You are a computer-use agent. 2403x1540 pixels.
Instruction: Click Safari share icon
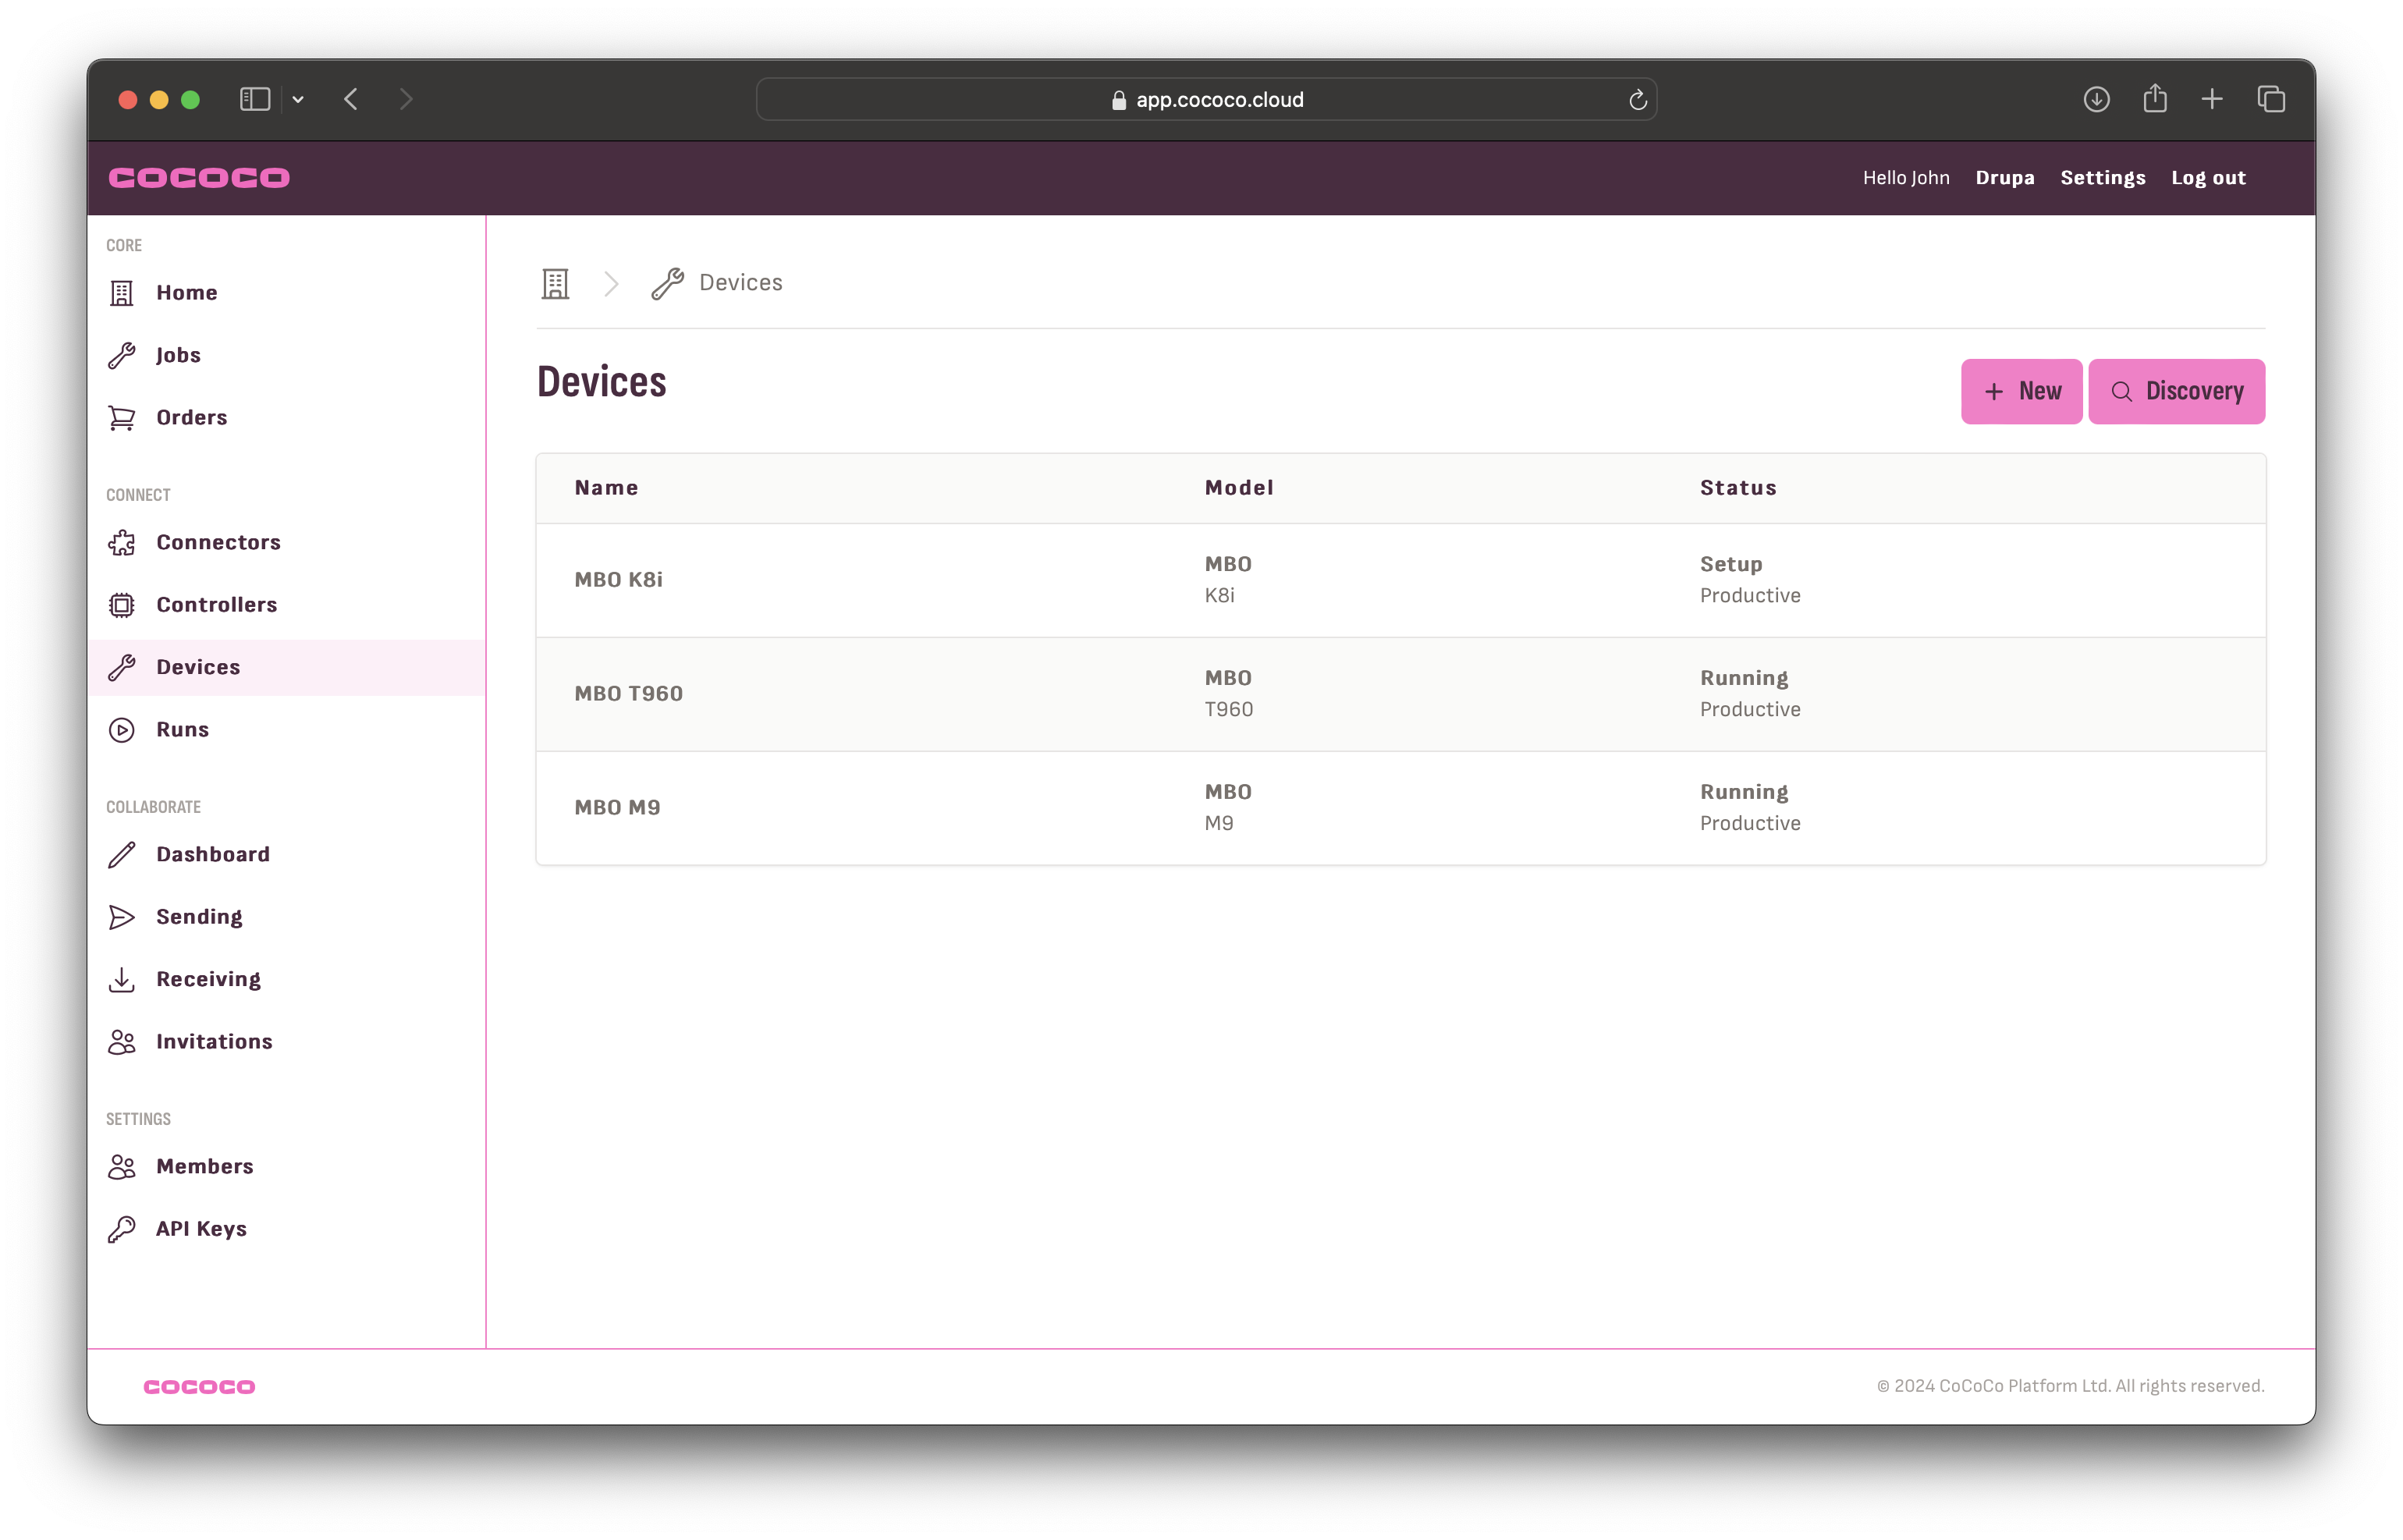[2155, 99]
